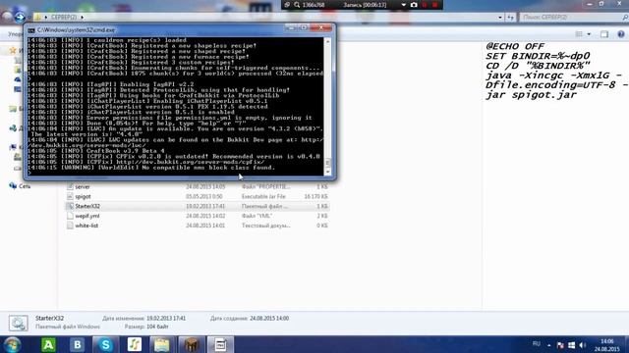The width and height of the screenshot is (629, 353).
Task: Click the batch script text in the preview pane
Action: coord(555,71)
